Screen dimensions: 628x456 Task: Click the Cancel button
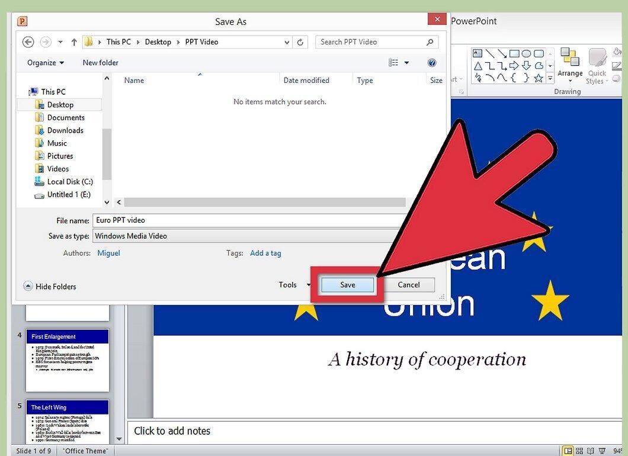click(x=409, y=285)
